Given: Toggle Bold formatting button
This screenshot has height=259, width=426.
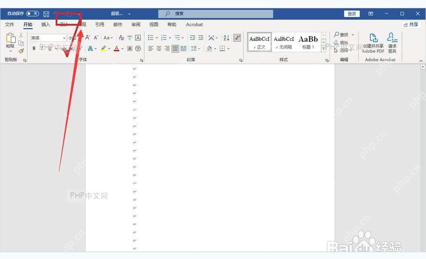Looking at the screenshot, I should [34, 48].
